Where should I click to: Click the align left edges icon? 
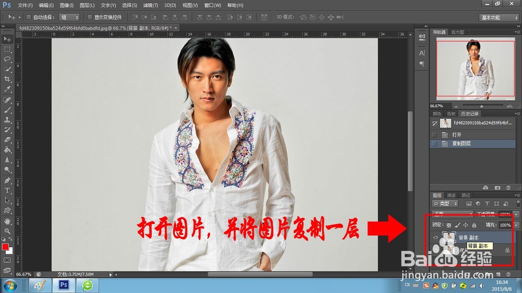click(x=165, y=17)
